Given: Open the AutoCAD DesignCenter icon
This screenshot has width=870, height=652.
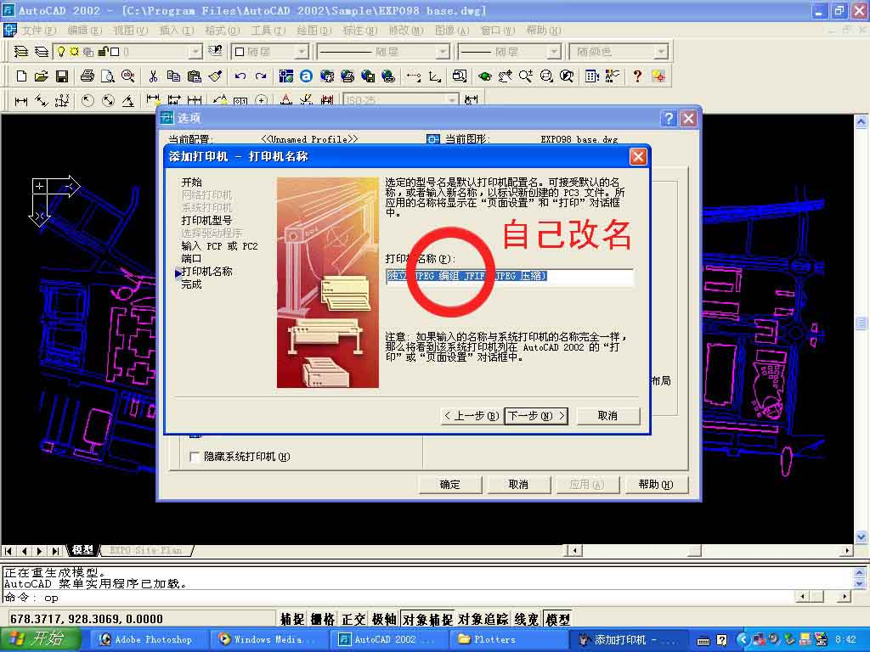Looking at the screenshot, I should coord(592,76).
